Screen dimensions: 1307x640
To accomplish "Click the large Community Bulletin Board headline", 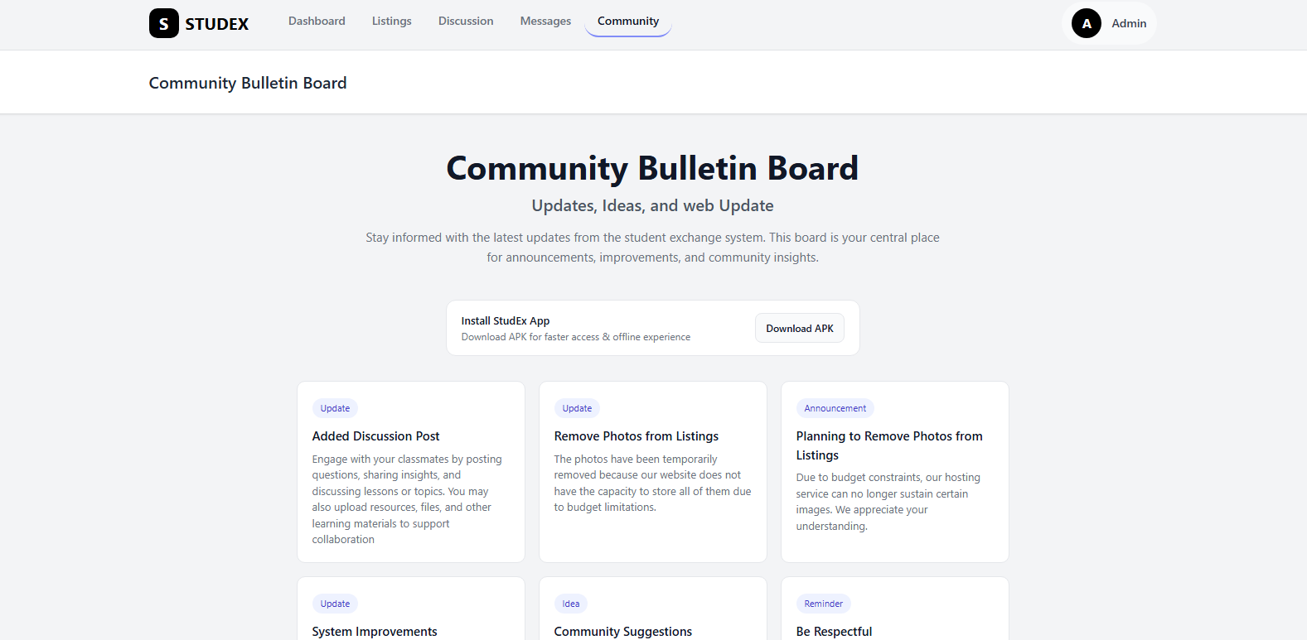I will click(652, 168).
